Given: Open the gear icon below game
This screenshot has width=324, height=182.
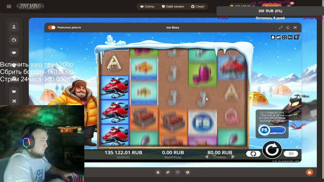Looking at the screenshot, I should [x=188, y=172].
